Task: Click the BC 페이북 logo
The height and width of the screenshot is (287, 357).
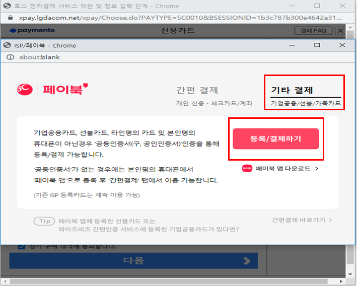Action: [x=52, y=89]
